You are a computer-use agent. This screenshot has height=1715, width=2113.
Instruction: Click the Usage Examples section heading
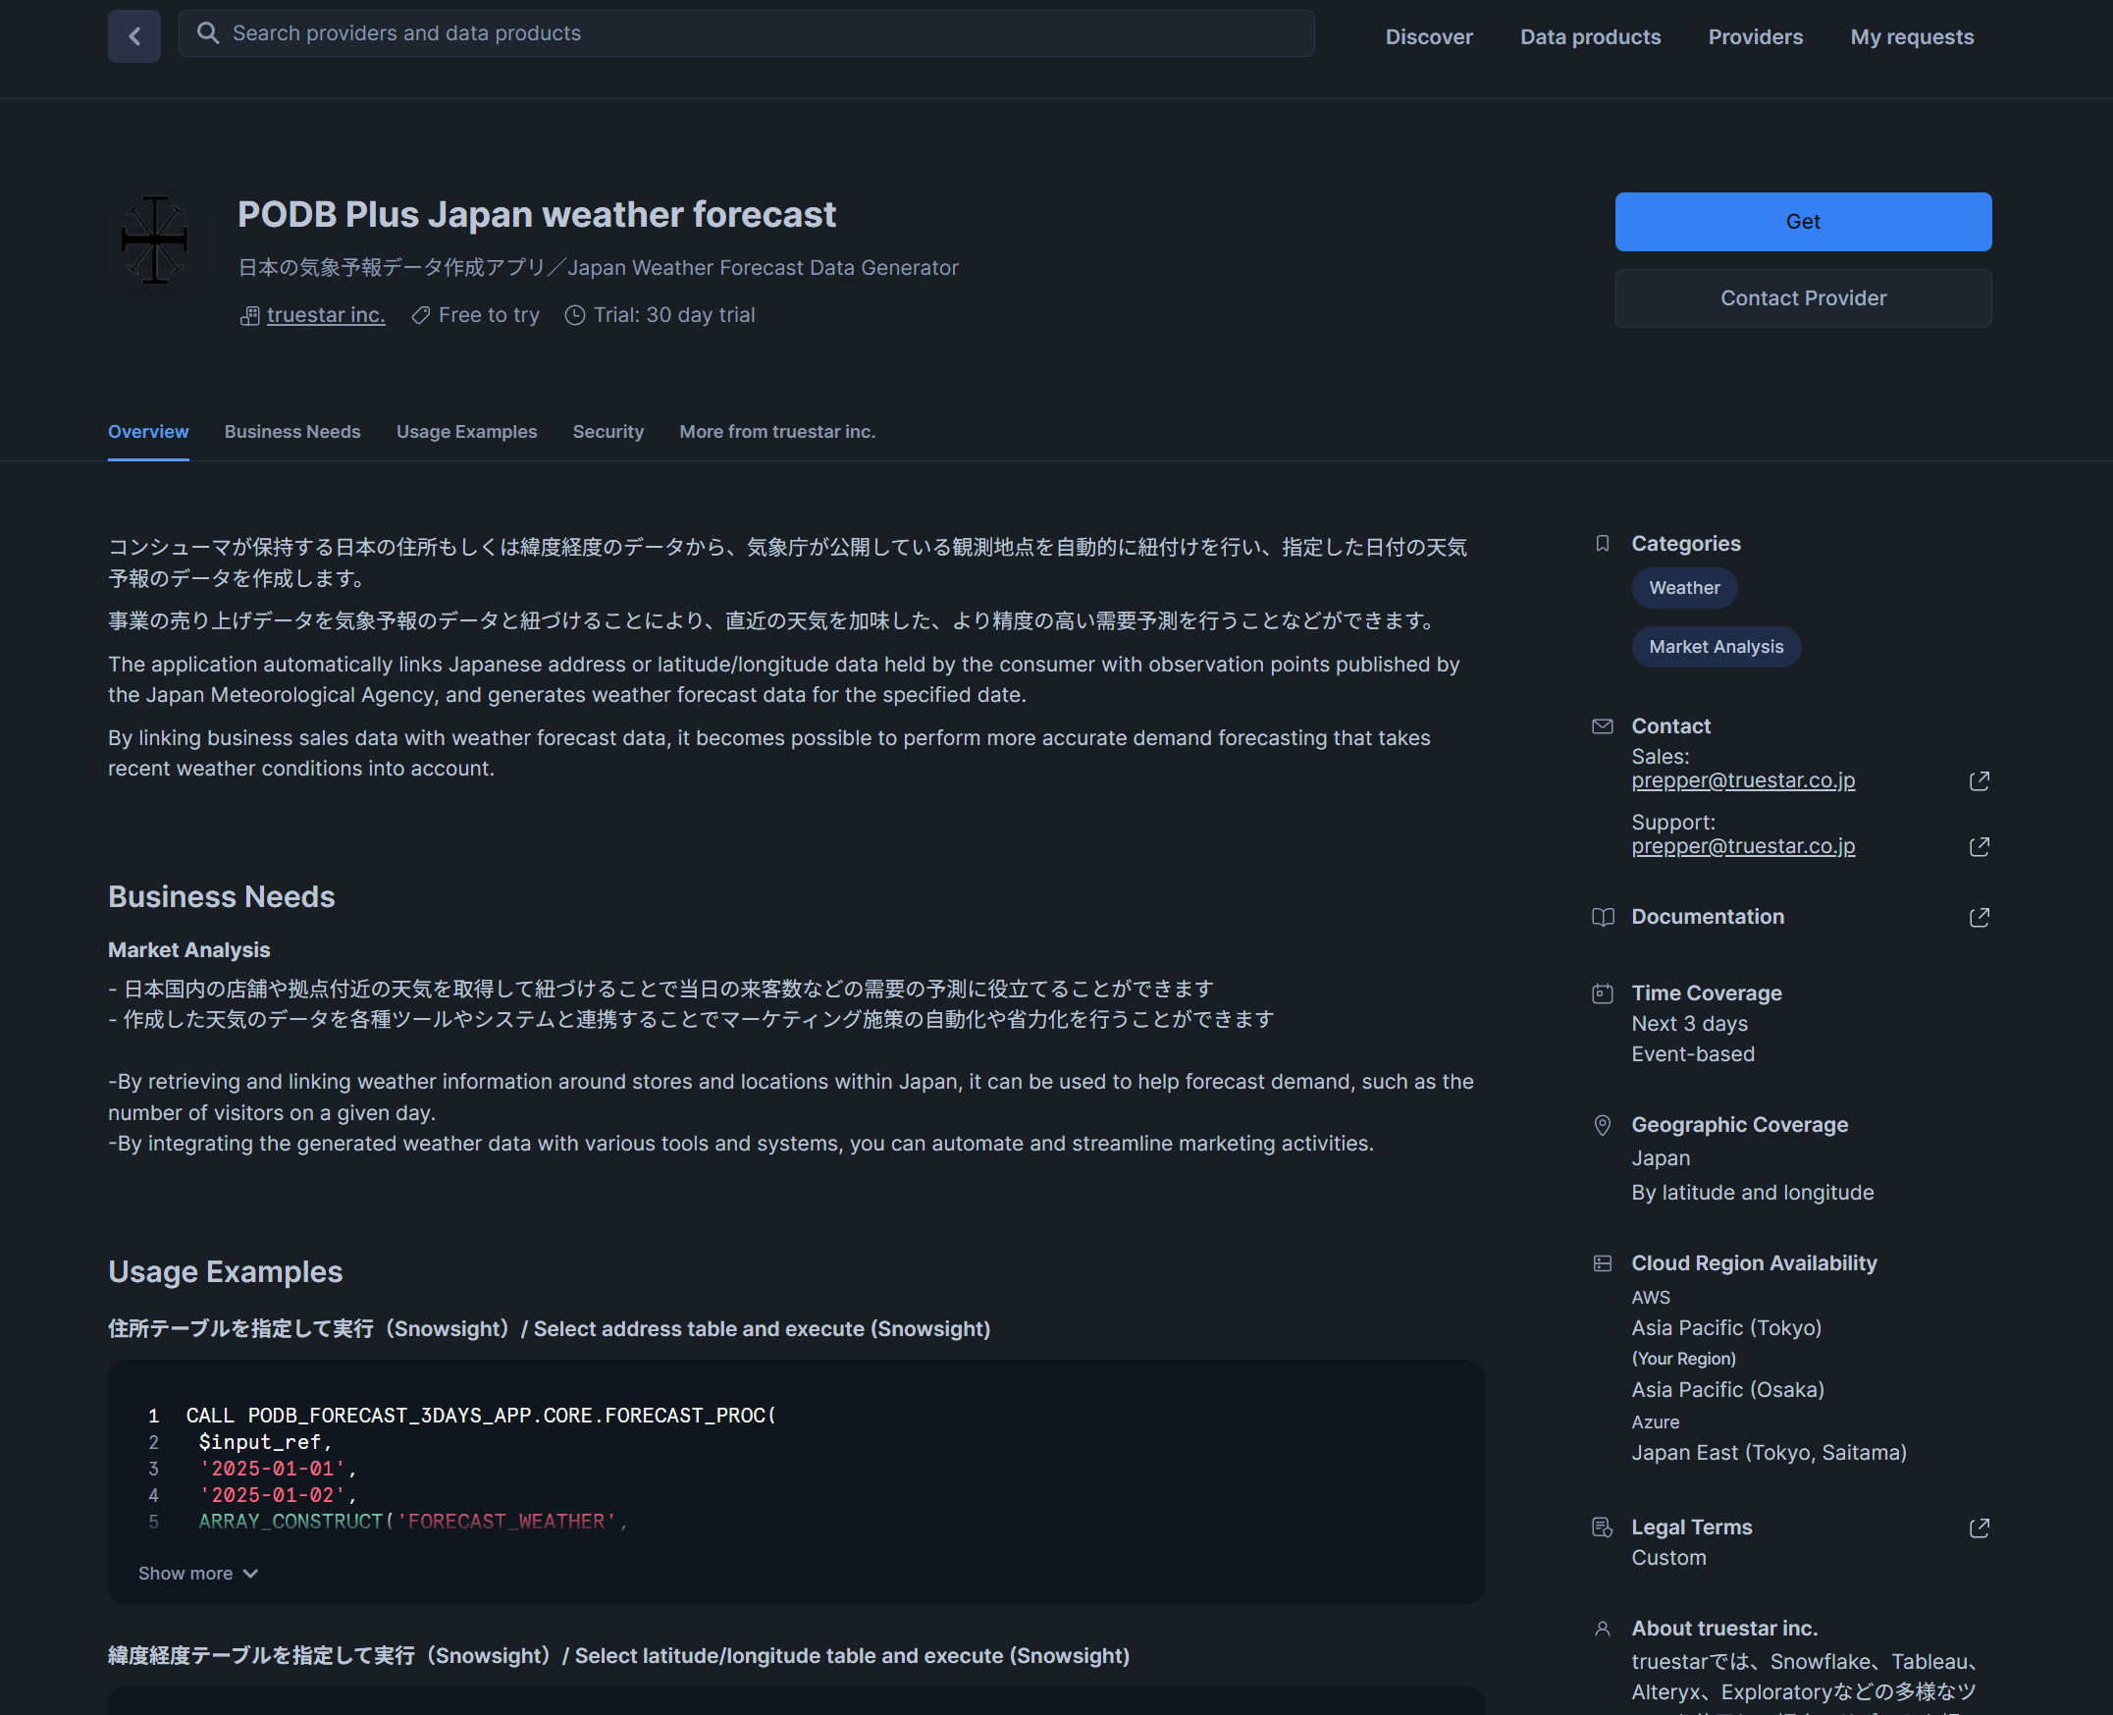(225, 1271)
